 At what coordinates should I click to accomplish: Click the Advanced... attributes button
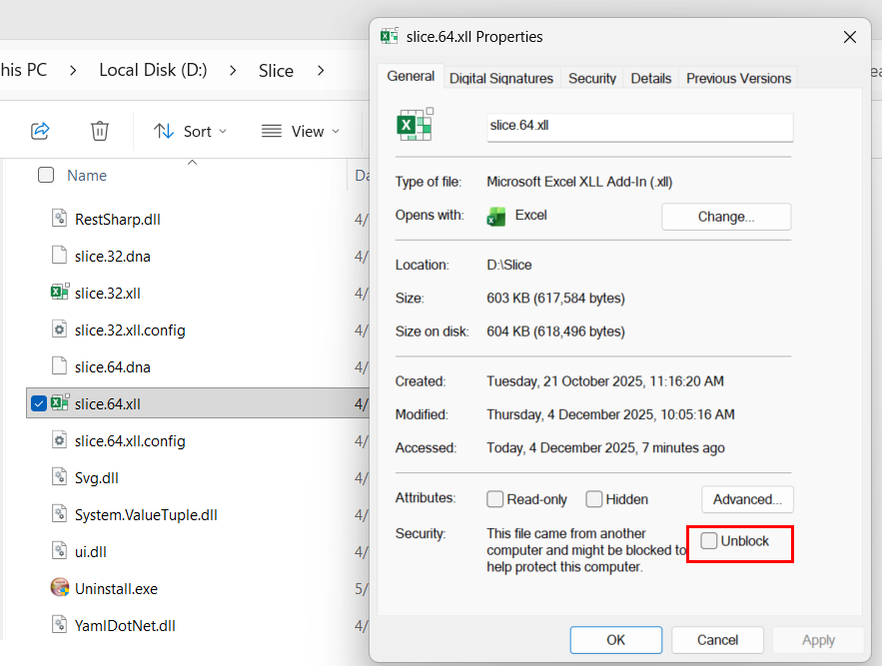[747, 499]
